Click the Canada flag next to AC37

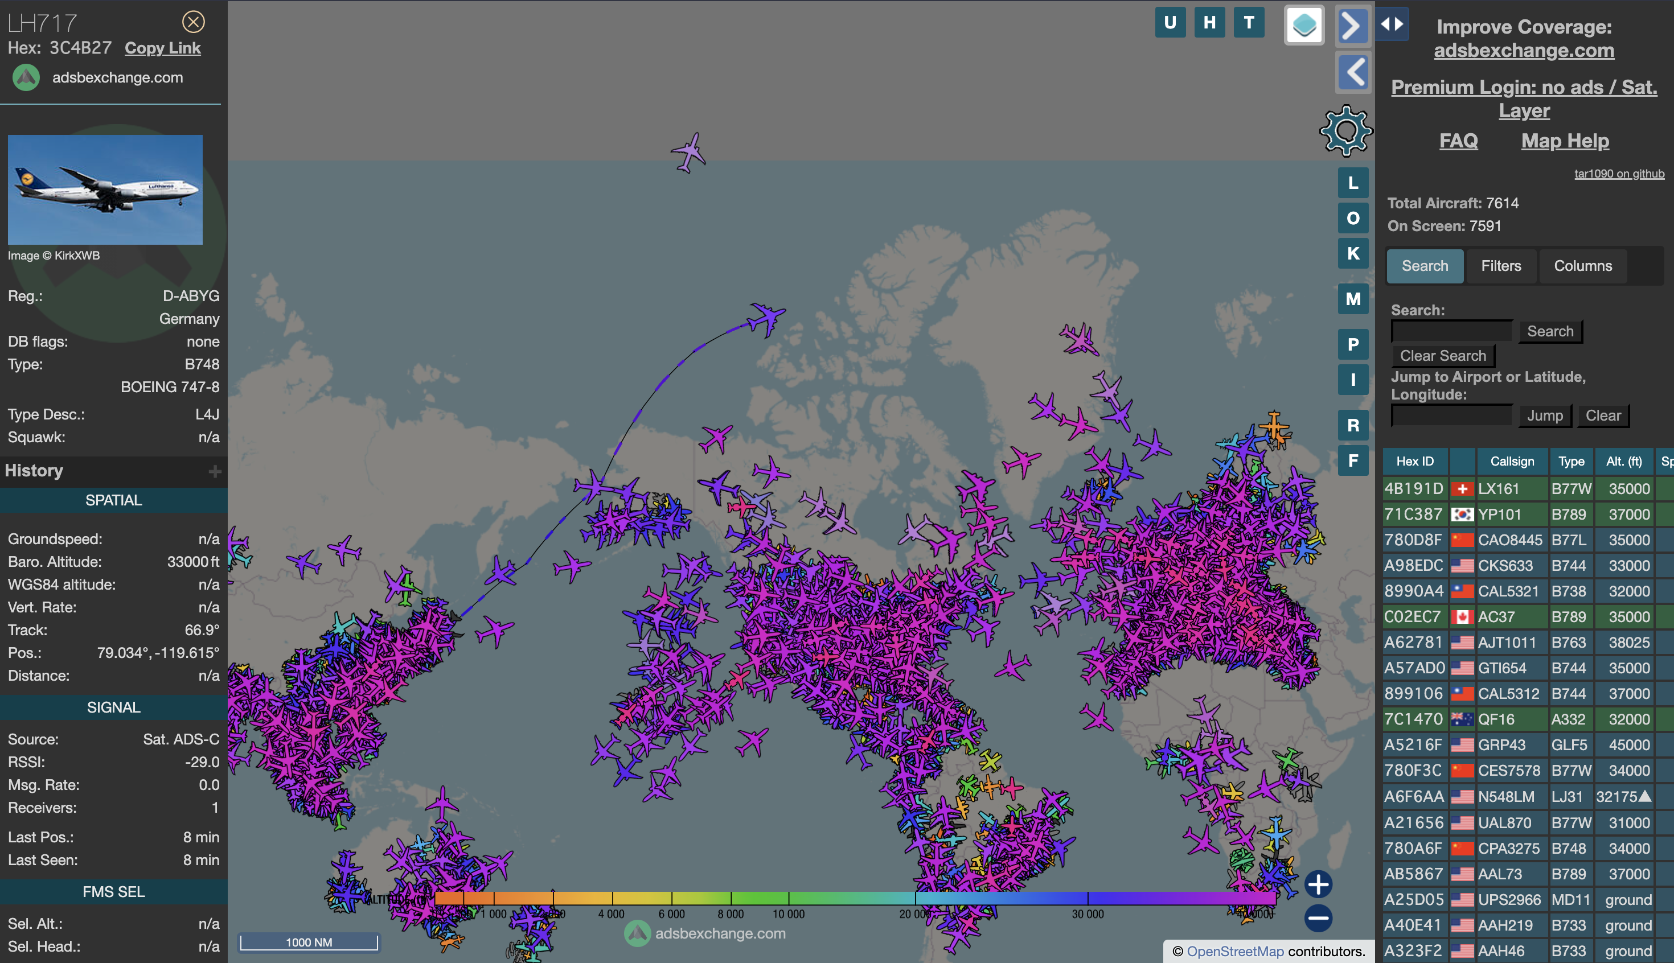(x=1462, y=617)
